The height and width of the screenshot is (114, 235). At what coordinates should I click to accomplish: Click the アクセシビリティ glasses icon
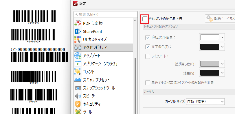click(78, 48)
